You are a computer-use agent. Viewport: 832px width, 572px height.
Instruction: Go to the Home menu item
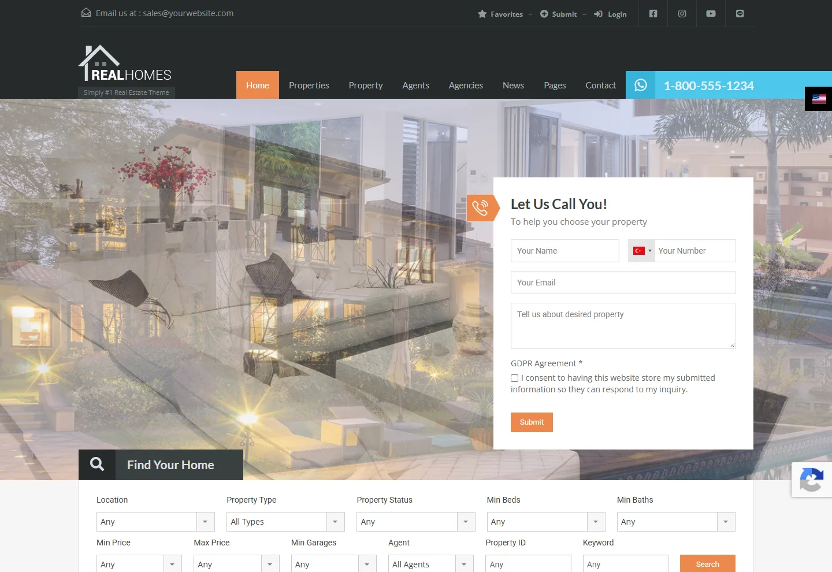click(258, 85)
